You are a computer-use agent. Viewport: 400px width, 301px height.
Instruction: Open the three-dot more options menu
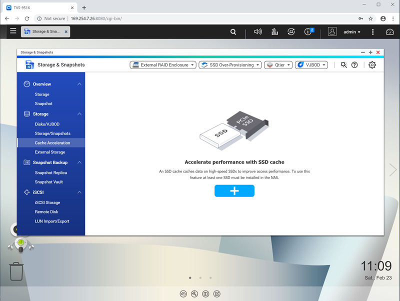coord(372,32)
